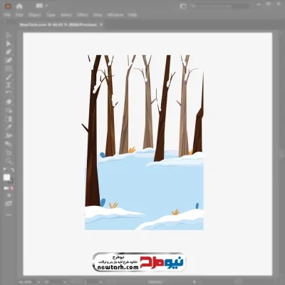Expand the Arrange Documents dropdown arrow
285x285 pixels.
click(46, 6)
